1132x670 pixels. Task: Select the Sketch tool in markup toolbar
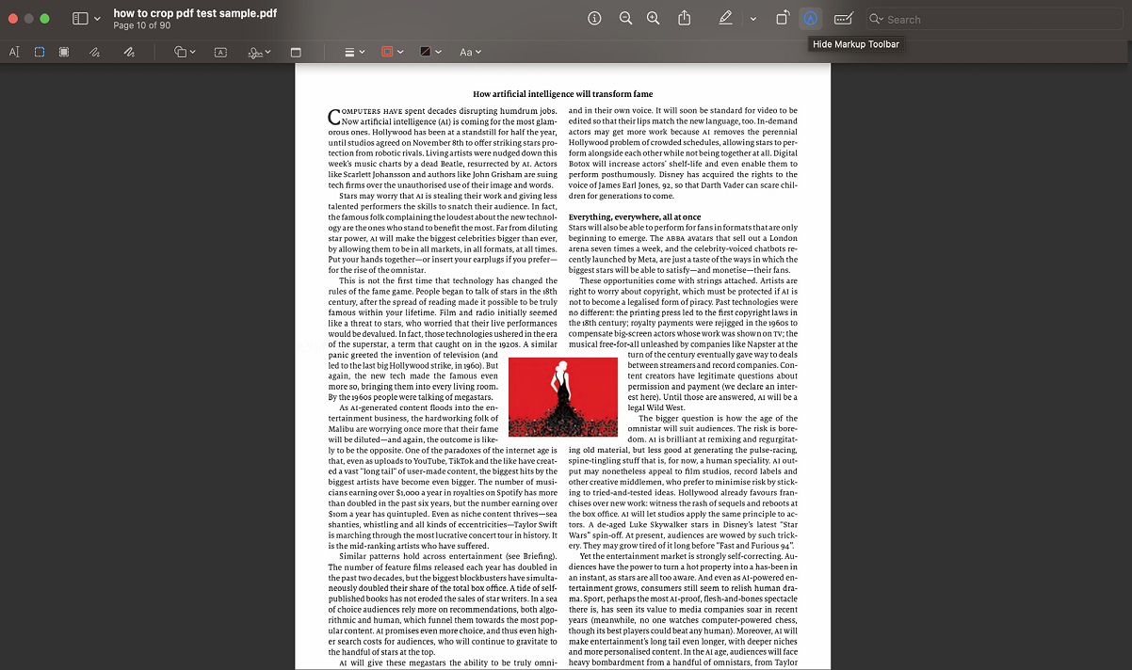(96, 52)
